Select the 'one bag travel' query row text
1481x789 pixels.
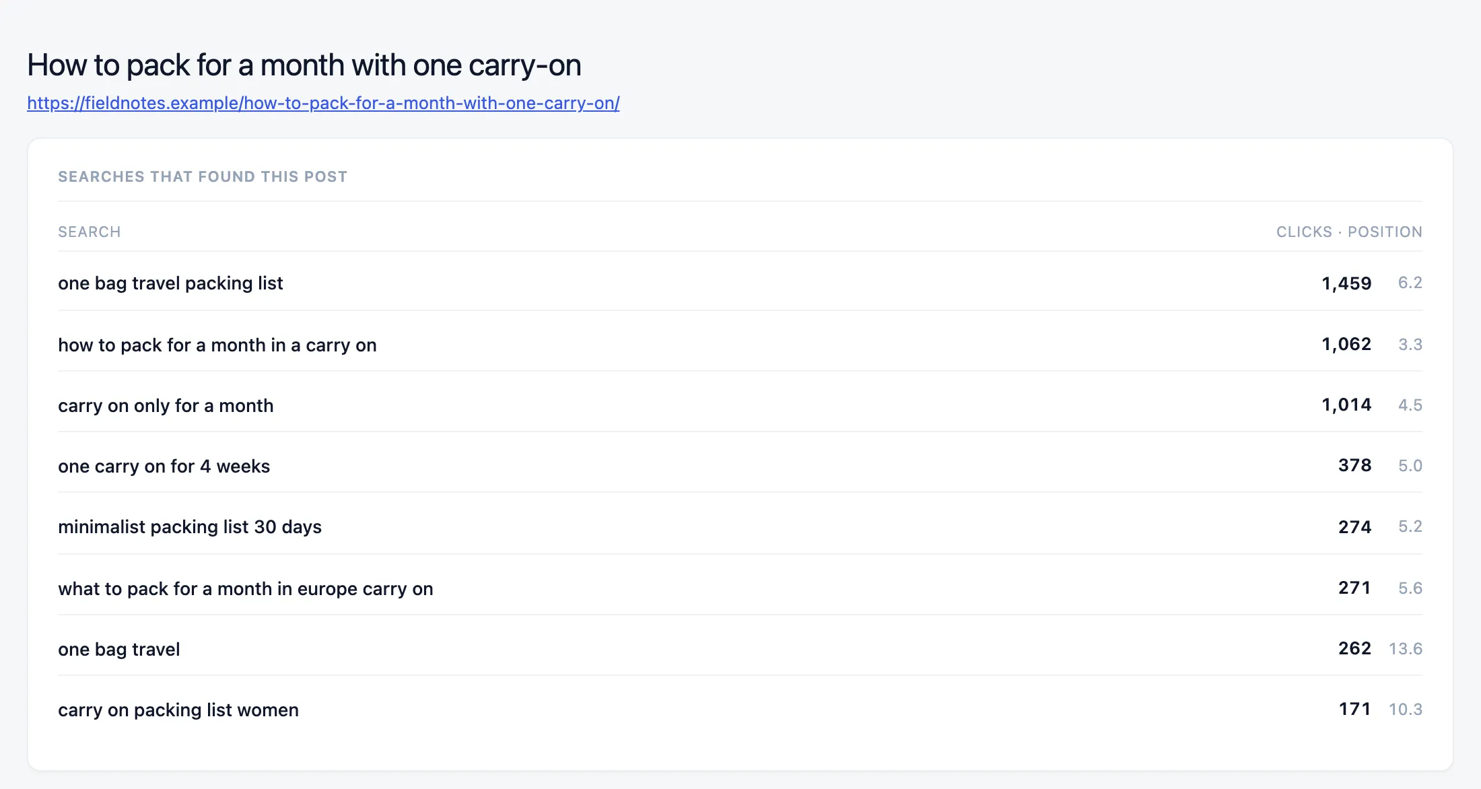point(119,650)
